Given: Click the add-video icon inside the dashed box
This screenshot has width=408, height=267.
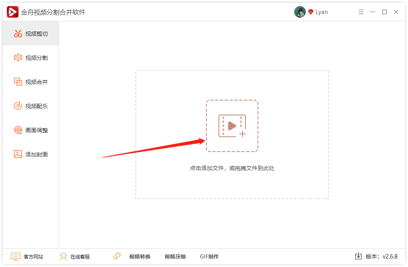Looking at the screenshot, I should point(232,126).
